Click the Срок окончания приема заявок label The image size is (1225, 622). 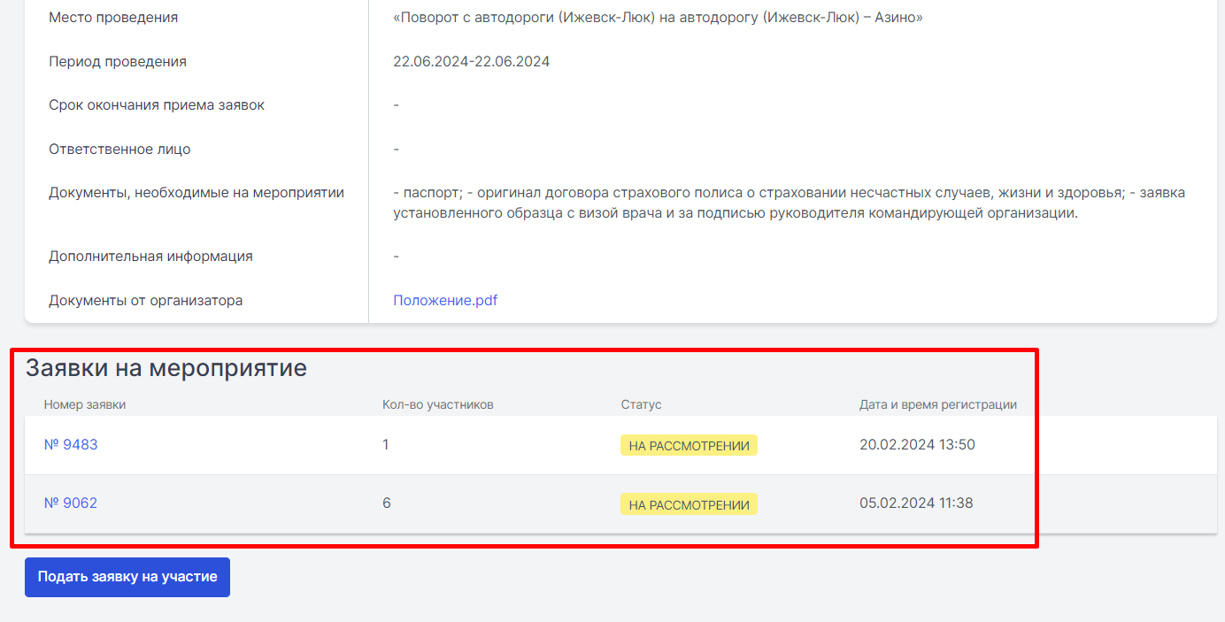[157, 104]
